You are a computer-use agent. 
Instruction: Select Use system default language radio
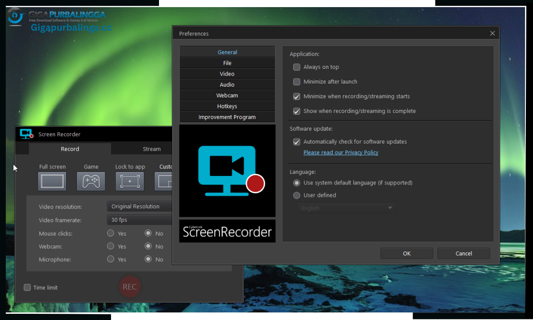click(297, 183)
